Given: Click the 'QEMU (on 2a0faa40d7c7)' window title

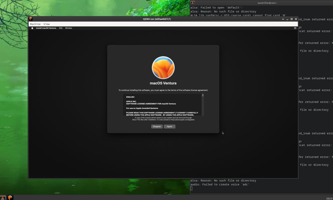Looking at the screenshot, I should point(157,19).
